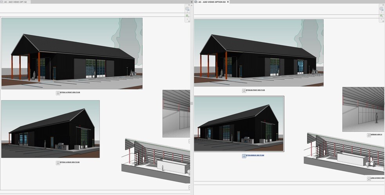Switch to the A5 - AXO VIEWS OPT. B2 tab
The height and width of the screenshot is (195, 385).
coord(18,2)
